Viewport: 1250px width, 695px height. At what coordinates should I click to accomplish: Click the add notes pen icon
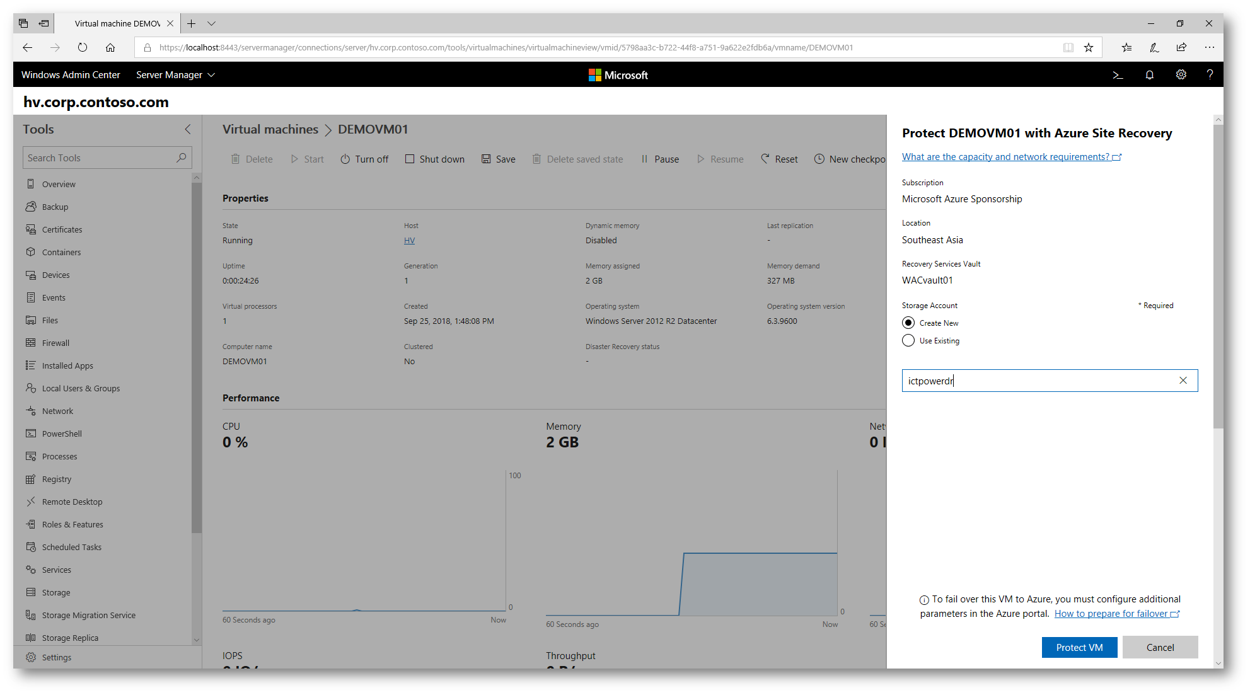coord(1154,47)
